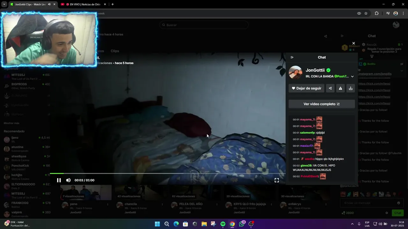Open JonGottii's profile avatar in clip panel
Viewport: 408px width, 229px height.
[x=295, y=73]
